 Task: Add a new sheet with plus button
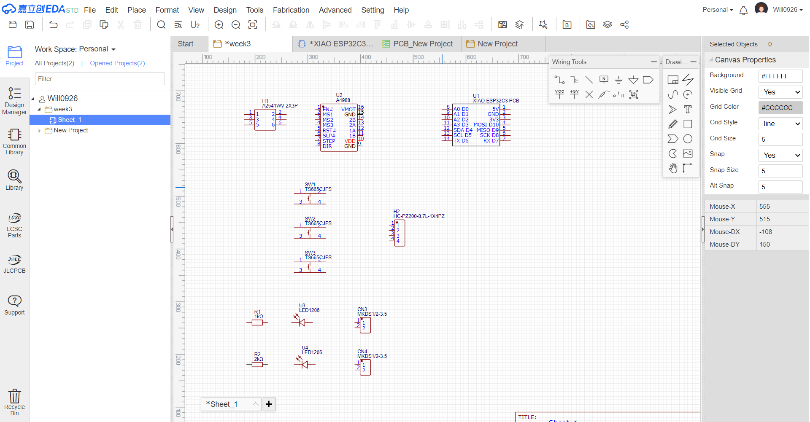point(269,404)
